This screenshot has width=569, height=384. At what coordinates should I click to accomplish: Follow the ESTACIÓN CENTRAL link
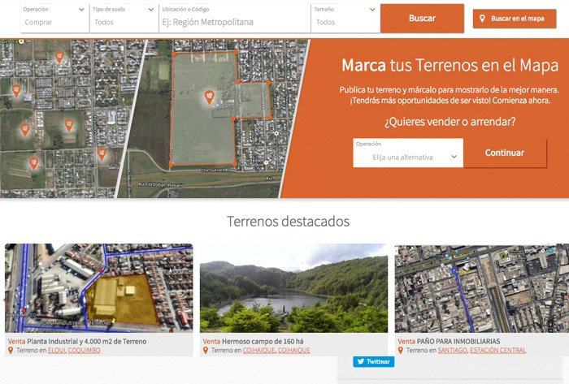497,351
